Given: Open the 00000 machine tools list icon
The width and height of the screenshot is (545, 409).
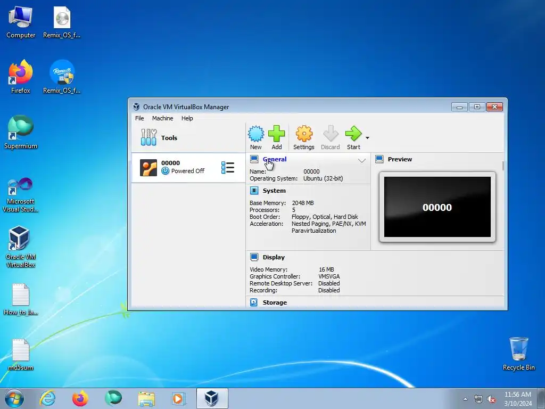Looking at the screenshot, I should 228,168.
